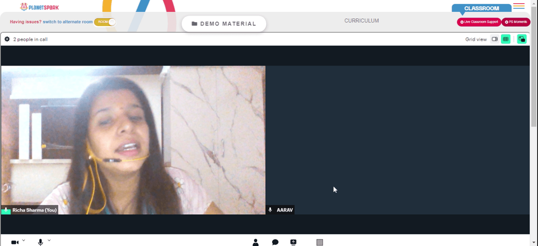Toggle the alternate ROOM switch
The width and height of the screenshot is (538, 246).
pos(105,22)
